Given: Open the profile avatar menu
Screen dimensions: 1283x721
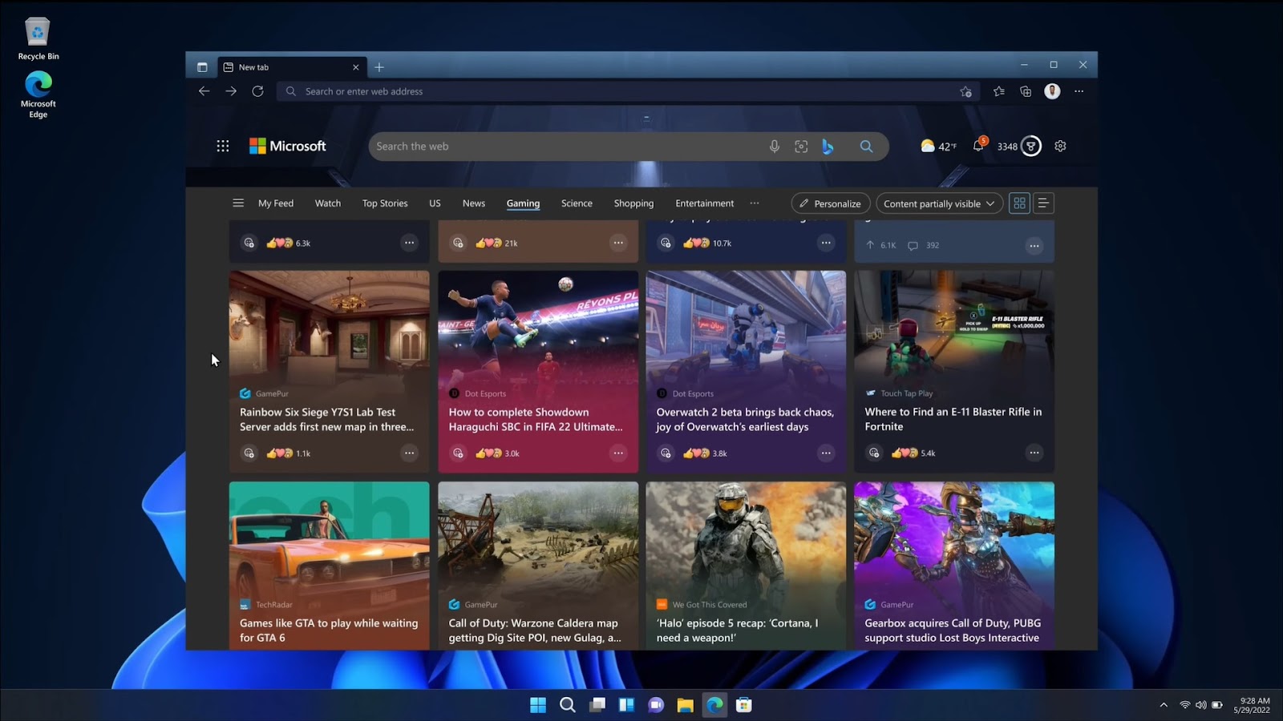Looking at the screenshot, I should pos(1052,91).
